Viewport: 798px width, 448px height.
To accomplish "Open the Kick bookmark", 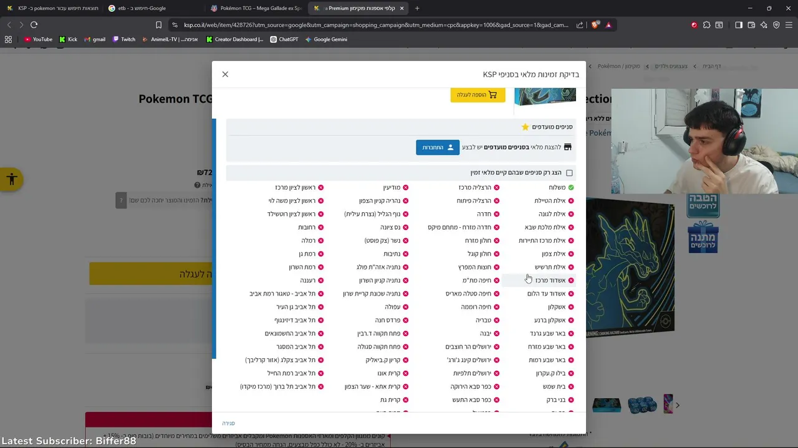I will coord(68,39).
